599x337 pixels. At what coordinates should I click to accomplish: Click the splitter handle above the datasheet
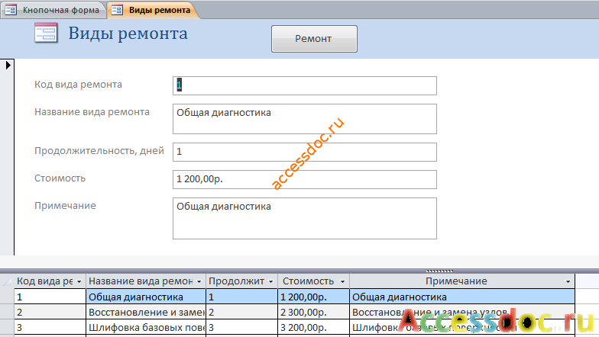click(440, 271)
